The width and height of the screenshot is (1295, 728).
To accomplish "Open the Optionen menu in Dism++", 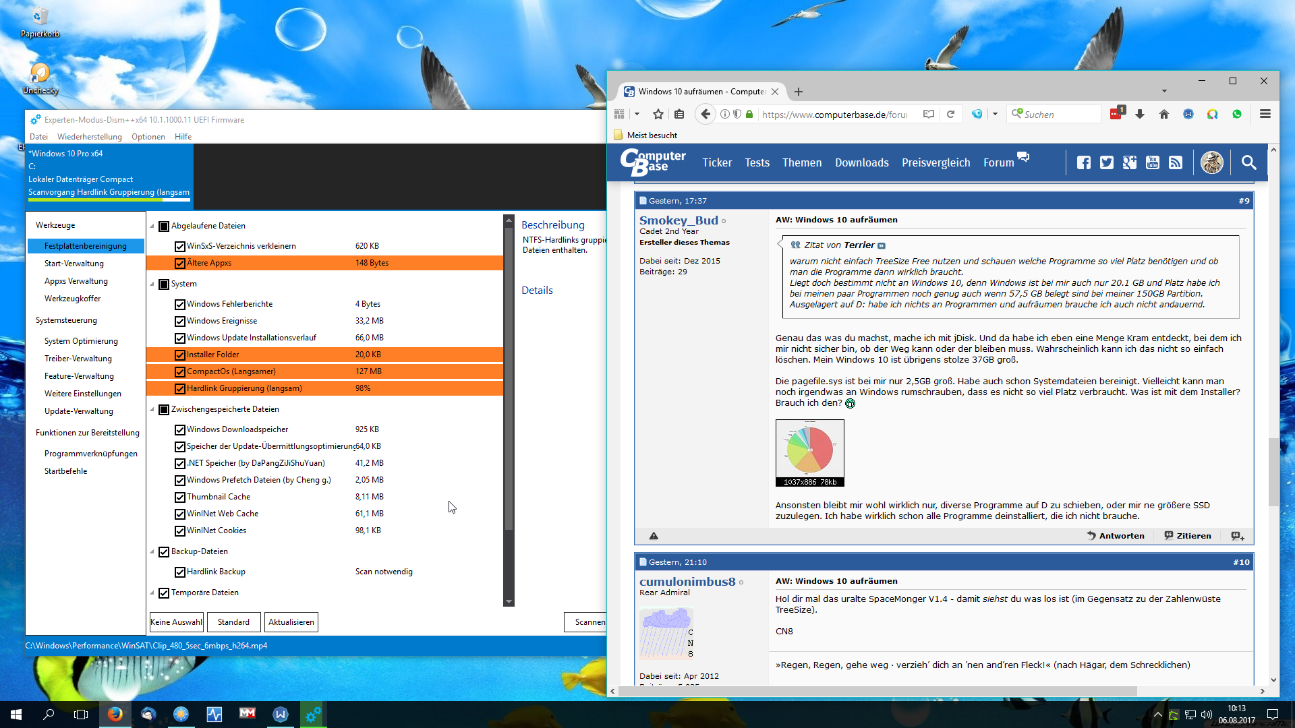I will [x=148, y=137].
